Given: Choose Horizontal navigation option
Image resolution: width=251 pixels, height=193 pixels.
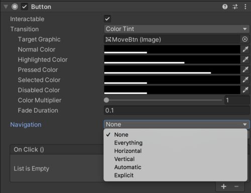Looking at the screenshot, I should (175, 151).
